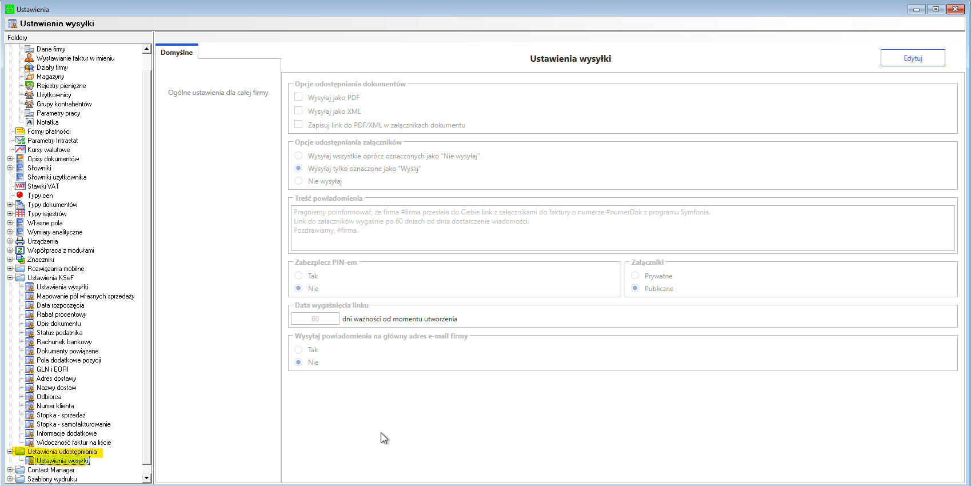This screenshot has width=971, height=486.
Task: Click the Użytkownicy people icon
Action: click(29, 95)
